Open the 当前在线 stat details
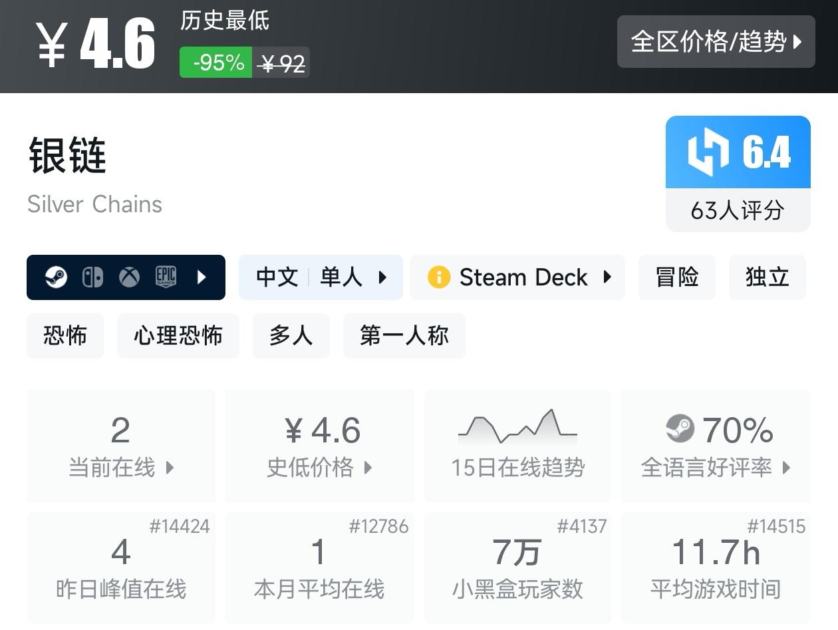The image size is (838, 630). pos(121,446)
